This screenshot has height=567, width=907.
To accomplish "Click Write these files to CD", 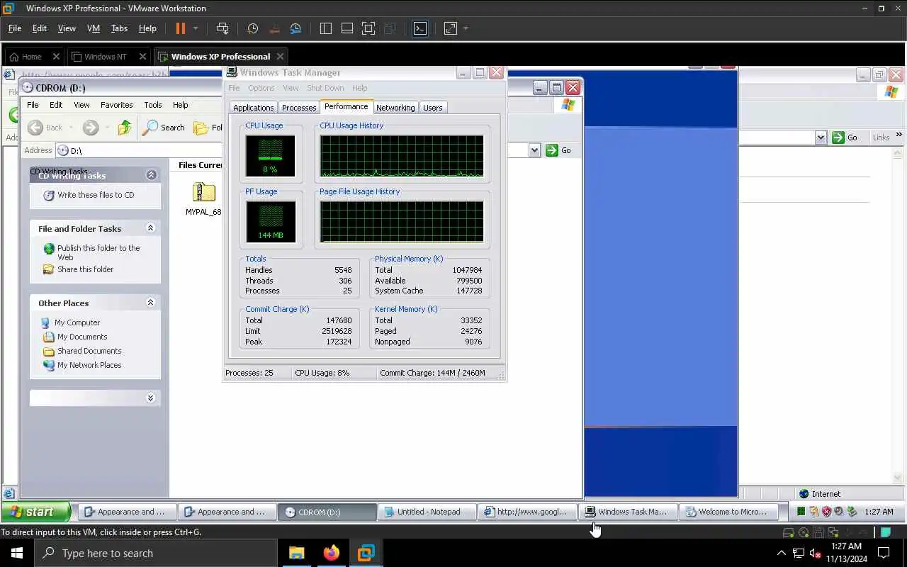I will (x=96, y=195).
